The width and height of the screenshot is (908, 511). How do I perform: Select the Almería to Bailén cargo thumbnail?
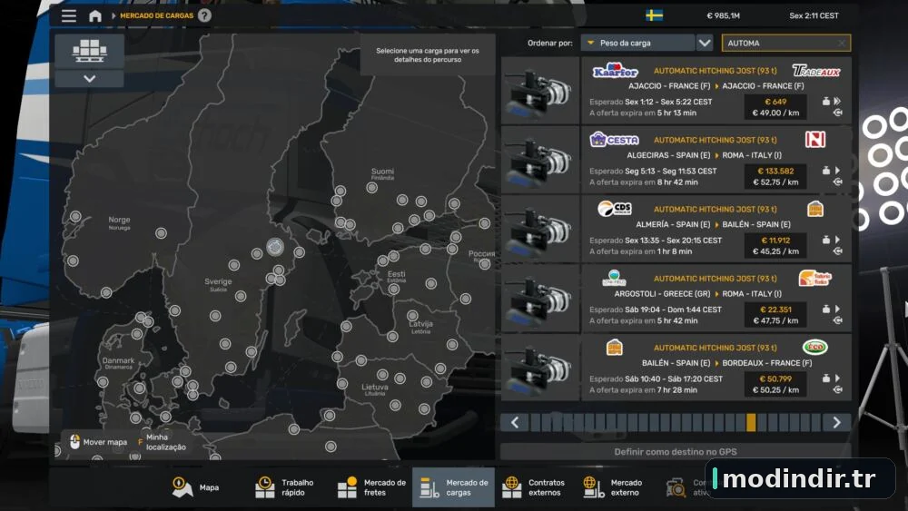pos(540,229)
